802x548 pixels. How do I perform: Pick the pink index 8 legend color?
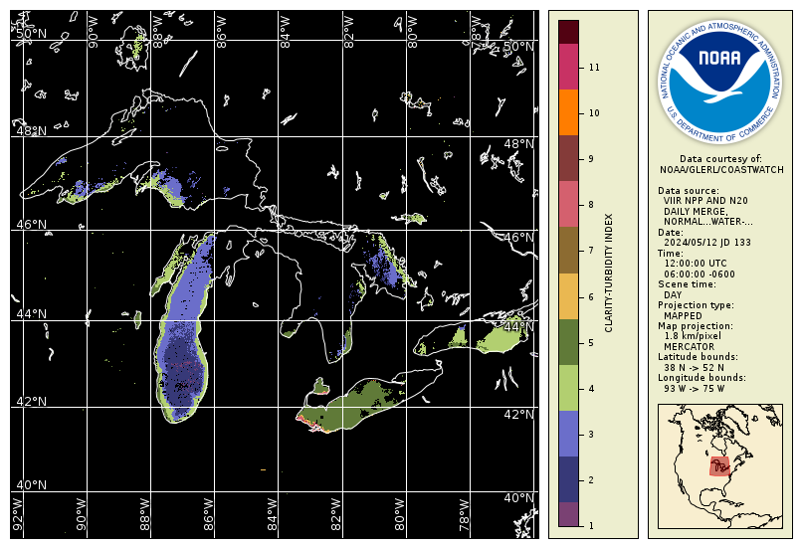click(x=568, y=205)
